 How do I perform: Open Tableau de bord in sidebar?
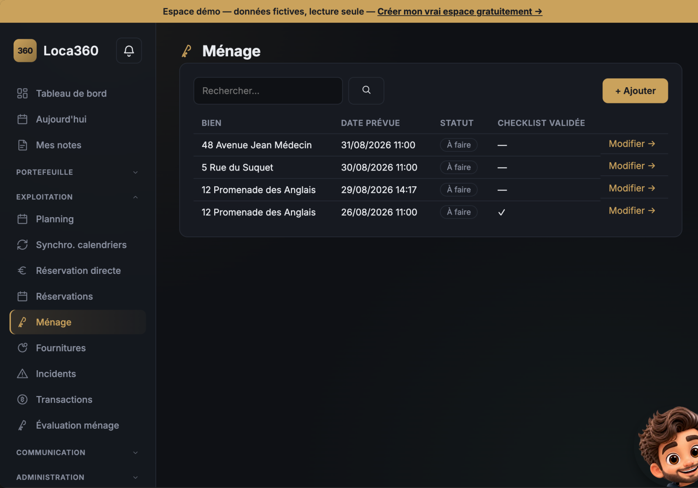point(78,93)
